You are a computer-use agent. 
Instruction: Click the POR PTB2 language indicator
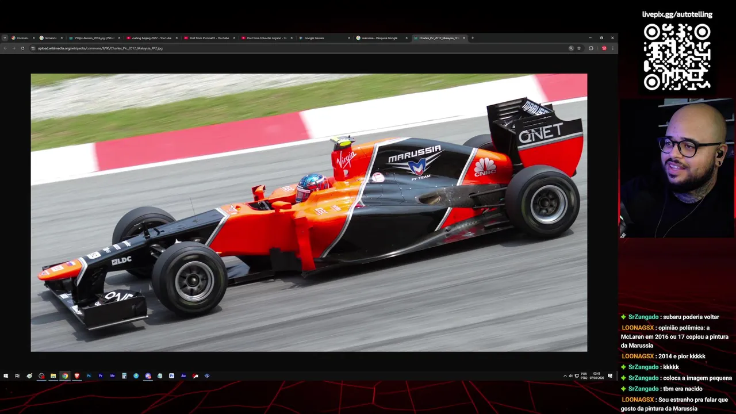coord(584,376)
